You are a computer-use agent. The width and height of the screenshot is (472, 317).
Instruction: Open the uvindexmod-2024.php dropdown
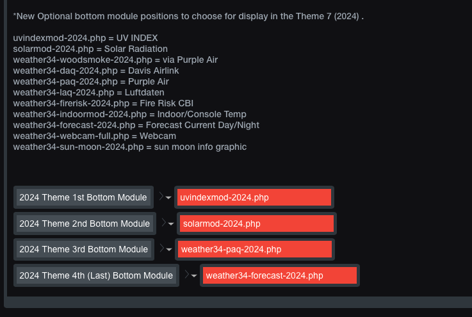click(x=254, y=197)
